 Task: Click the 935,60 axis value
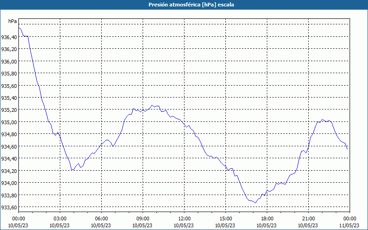9,86
